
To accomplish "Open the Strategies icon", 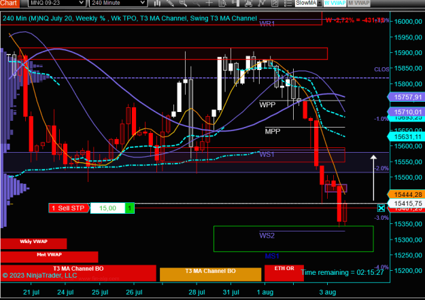I will point(261,3).
